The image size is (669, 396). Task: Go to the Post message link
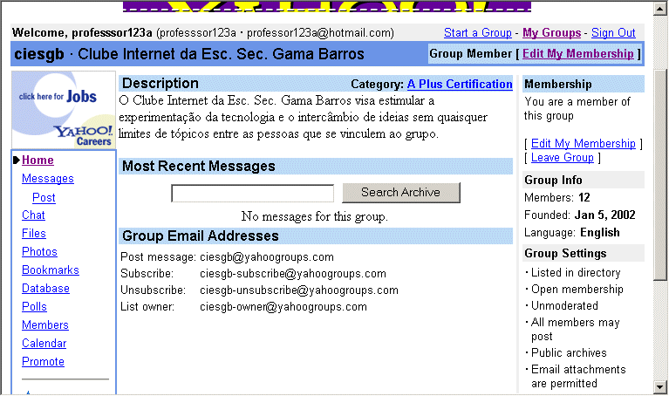44,198
